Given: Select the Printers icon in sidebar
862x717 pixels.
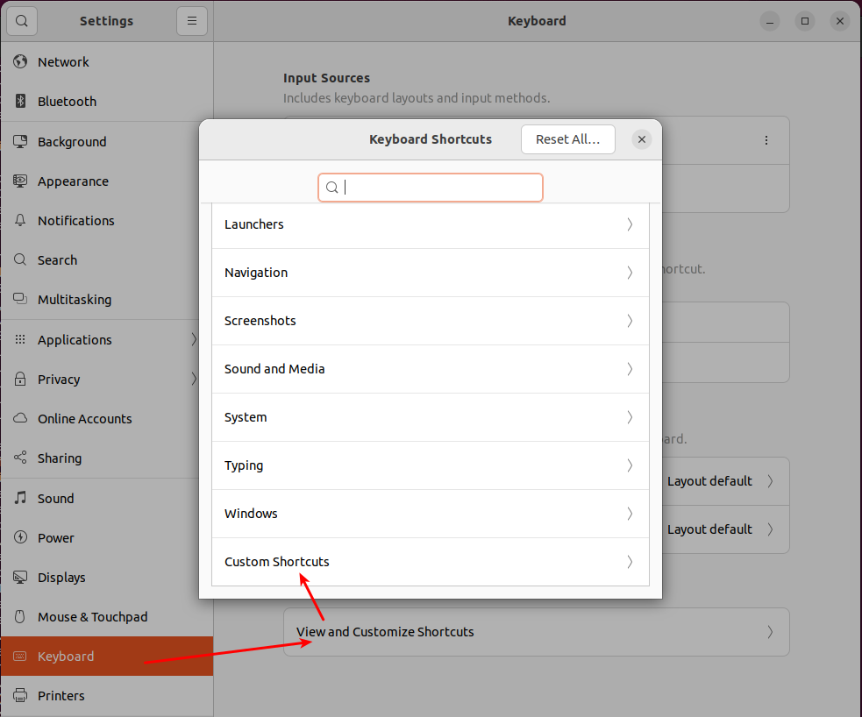Looking at the screenshot, I should pos(21,696).
